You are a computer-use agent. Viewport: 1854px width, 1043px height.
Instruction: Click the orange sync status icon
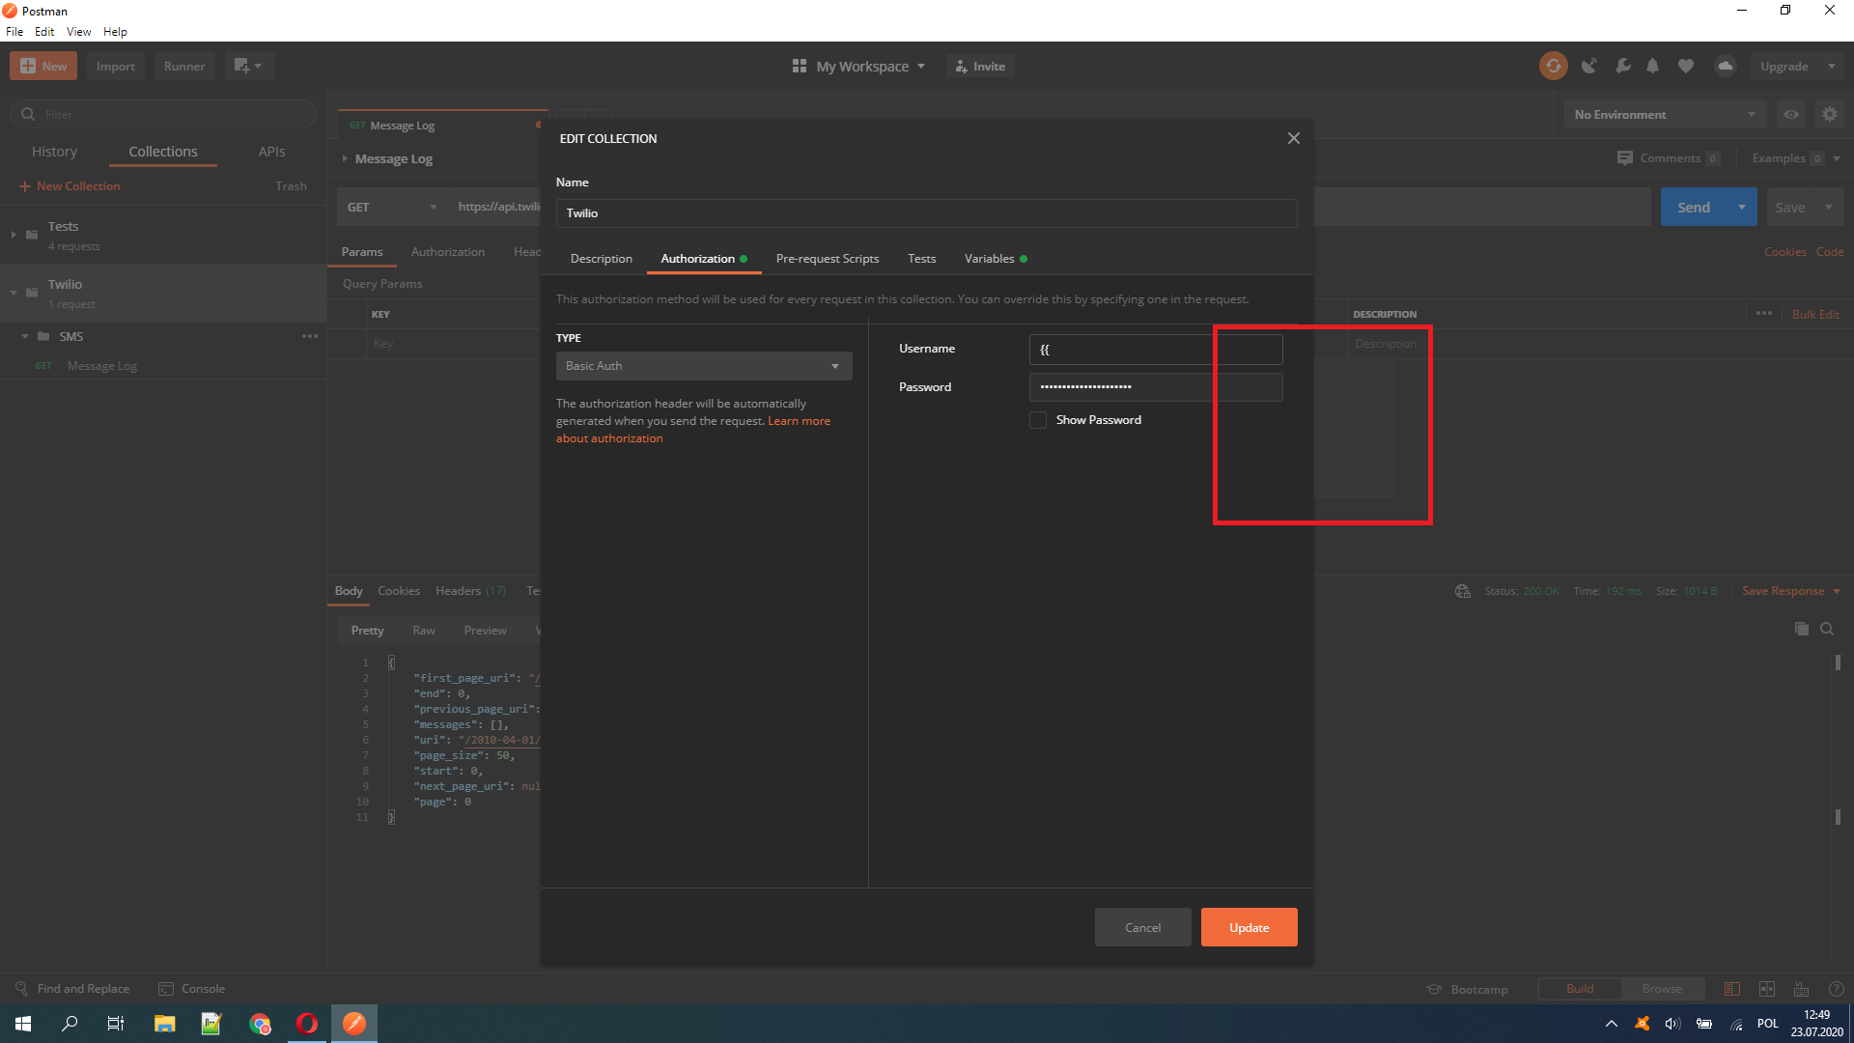pyautogui.click(x=1553, y=66)
